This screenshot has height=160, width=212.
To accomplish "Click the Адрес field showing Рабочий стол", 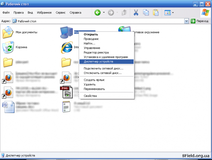I will [x=98, y=21].
